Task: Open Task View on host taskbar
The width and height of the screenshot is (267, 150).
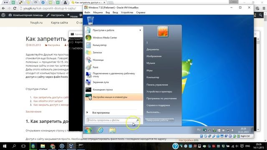Action: tap(23, 146)
